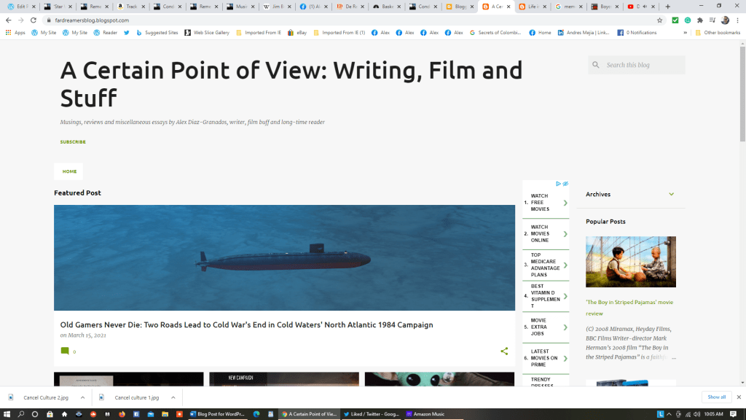Click the SUBSCRIBE link
Viewport: 746px width, 420px height.
[73, 141]
